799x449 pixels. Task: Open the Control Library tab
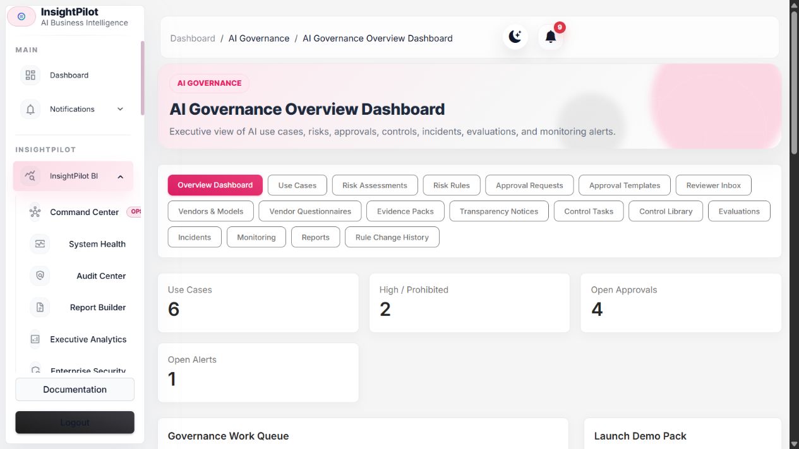pos(666,211)
